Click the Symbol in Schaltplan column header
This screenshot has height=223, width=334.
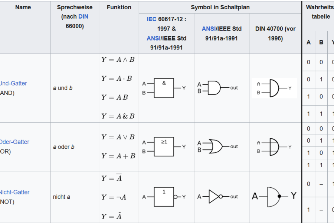pyautogui.click(x=220, y=7)
